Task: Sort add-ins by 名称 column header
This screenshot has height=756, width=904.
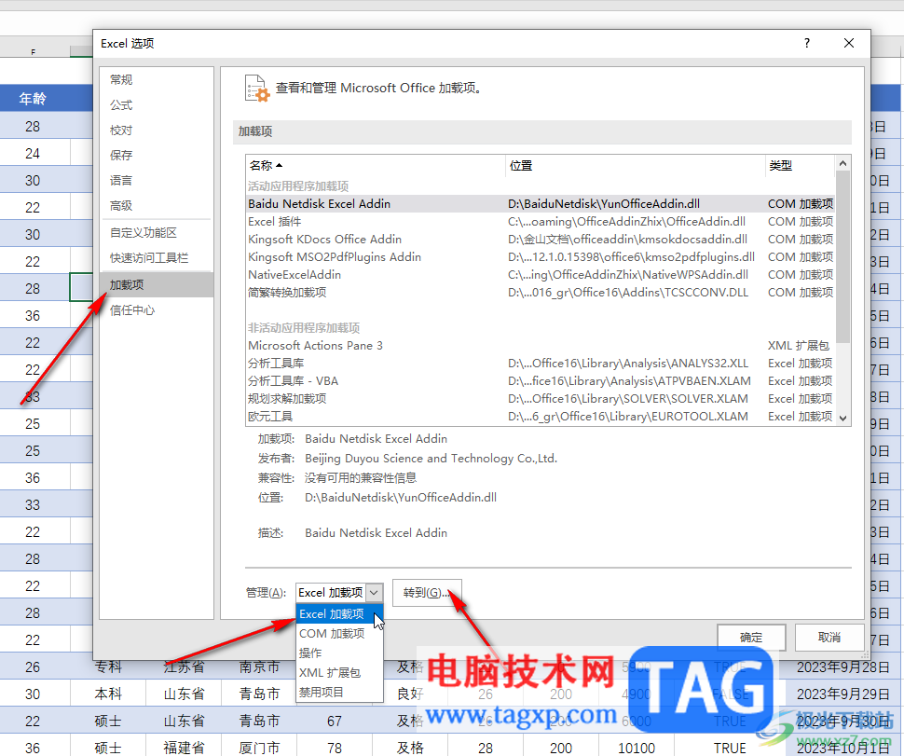Action: click(376, 166)
